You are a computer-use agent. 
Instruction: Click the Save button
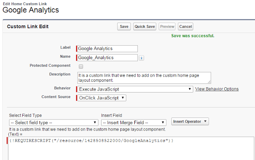(x=124, y=27)
